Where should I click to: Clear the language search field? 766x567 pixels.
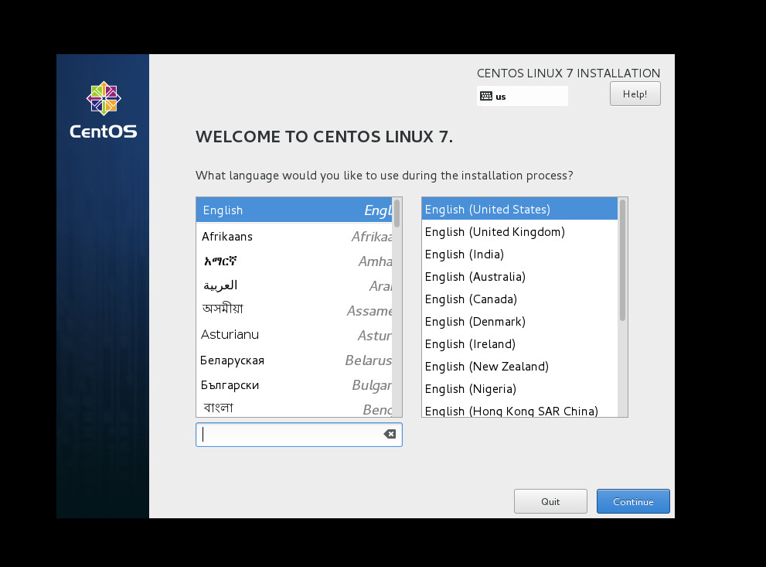(x=390, y=435)
